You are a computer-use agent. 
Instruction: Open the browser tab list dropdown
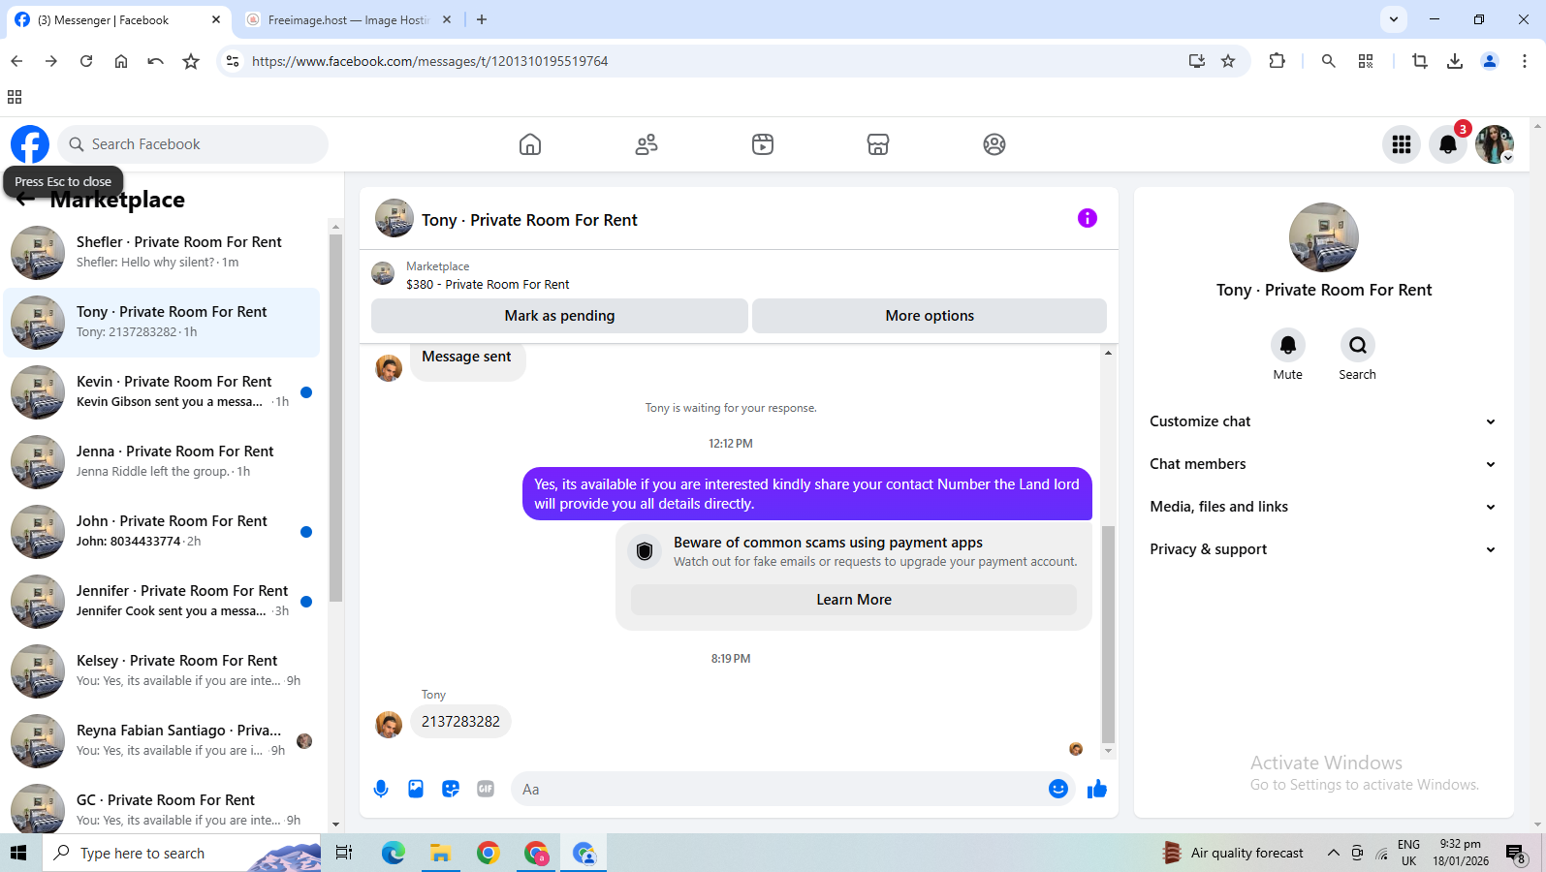tap(1394, 19)
